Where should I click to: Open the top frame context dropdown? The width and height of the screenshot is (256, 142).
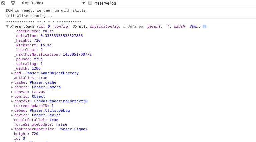coord(53,3)
